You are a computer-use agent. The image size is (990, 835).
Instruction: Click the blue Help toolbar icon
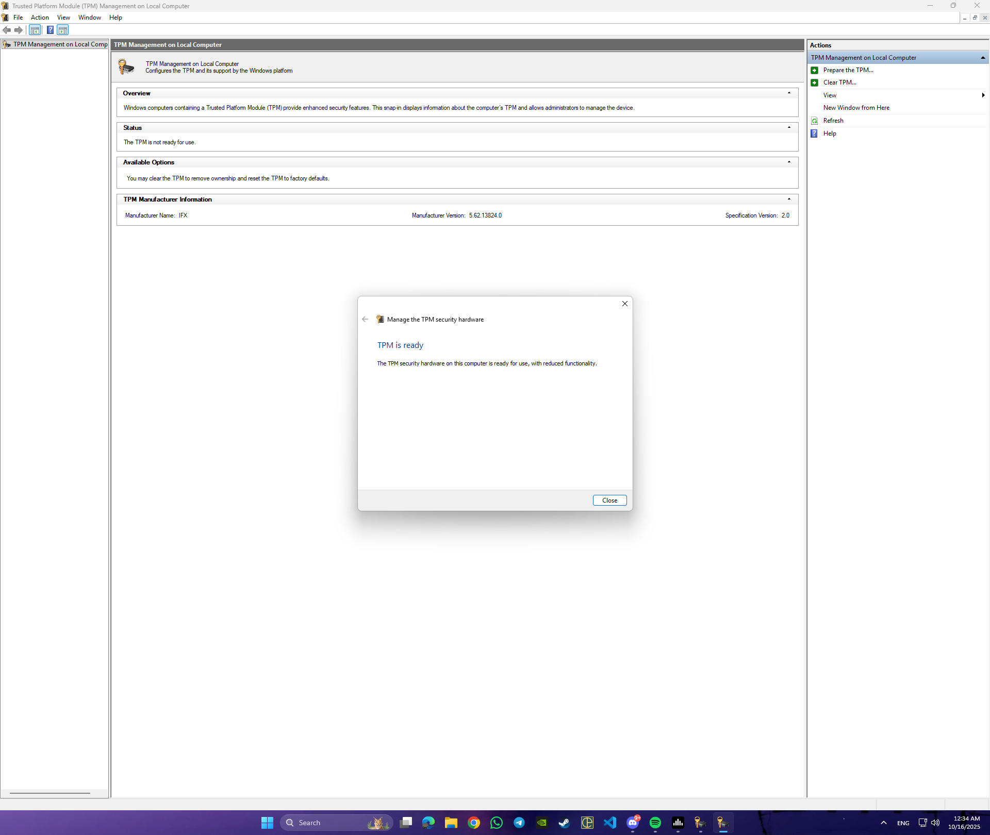click(50, 30)
